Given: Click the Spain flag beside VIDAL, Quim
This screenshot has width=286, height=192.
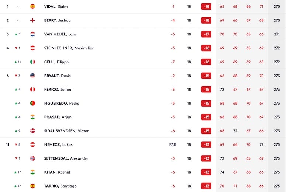Looking at the screenshot, I should pos(32,7).
